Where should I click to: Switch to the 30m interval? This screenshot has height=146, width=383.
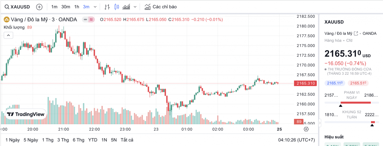66,7
